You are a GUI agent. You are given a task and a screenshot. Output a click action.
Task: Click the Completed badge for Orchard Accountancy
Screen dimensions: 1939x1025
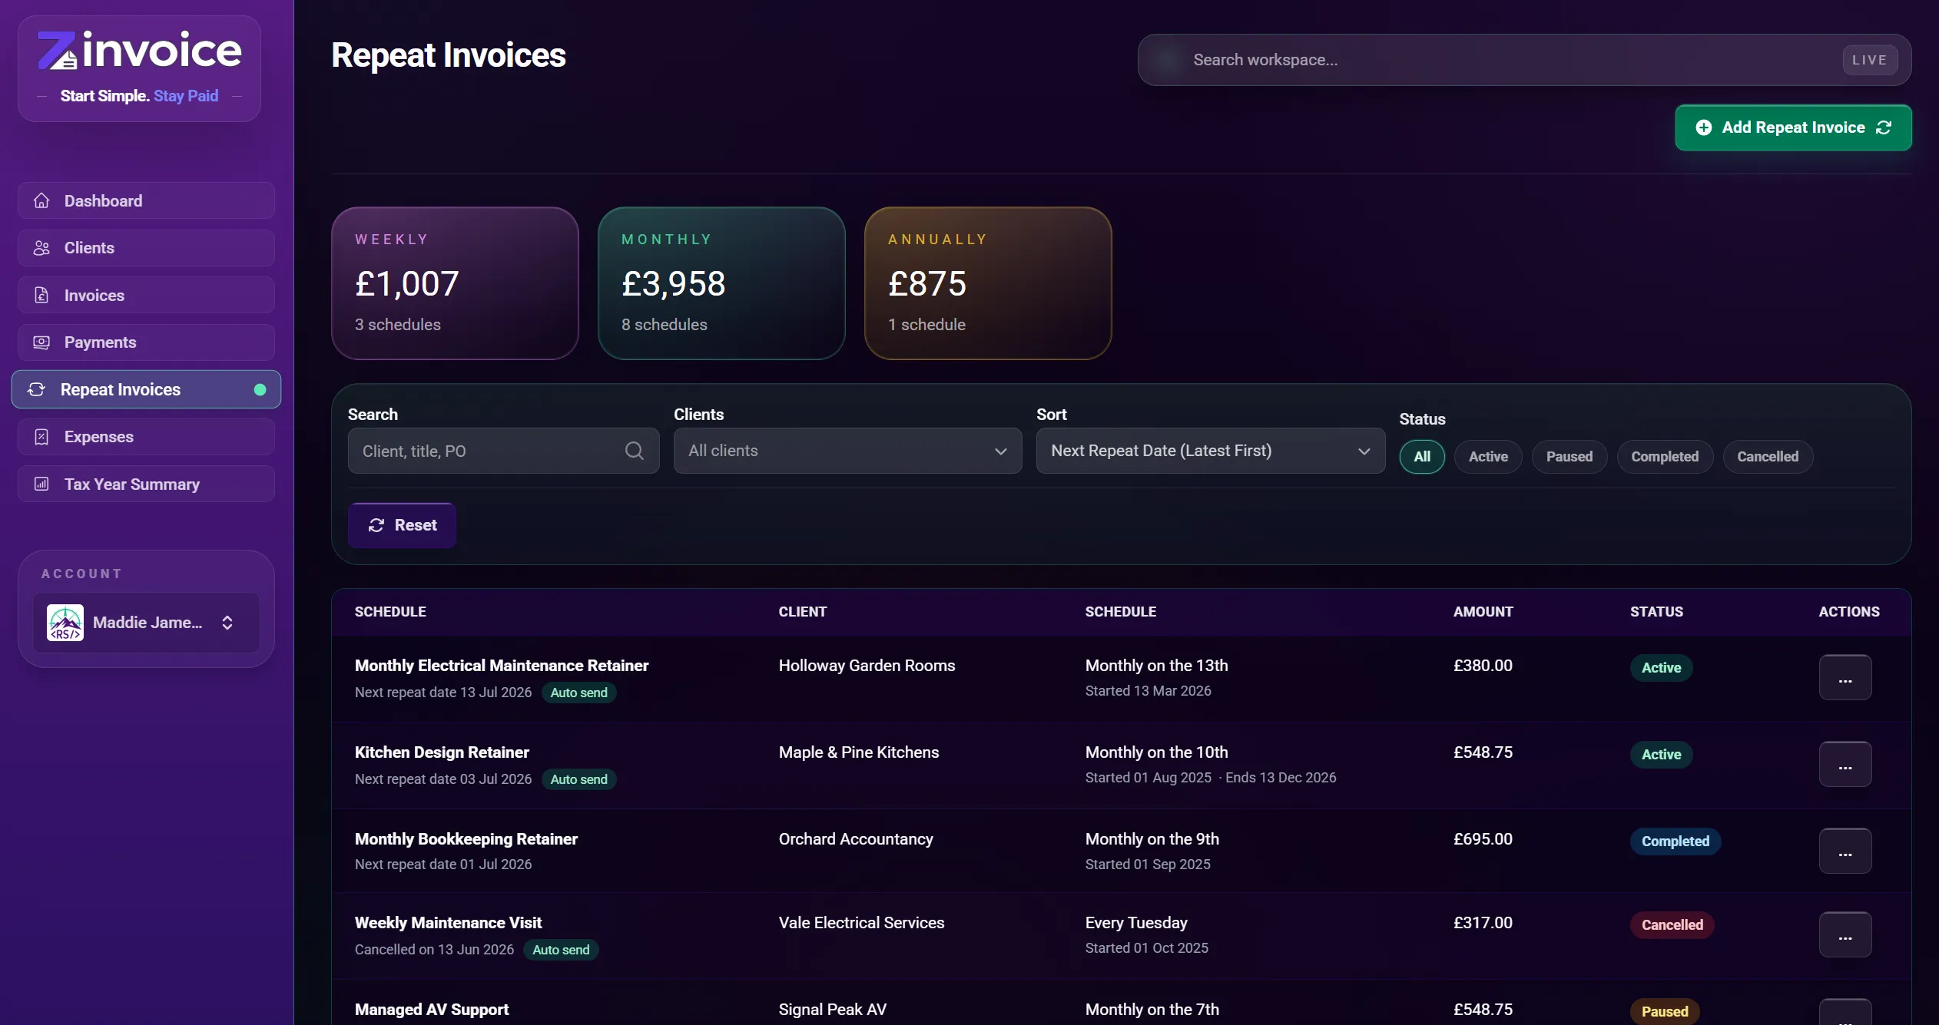[x=1675, y=841]
